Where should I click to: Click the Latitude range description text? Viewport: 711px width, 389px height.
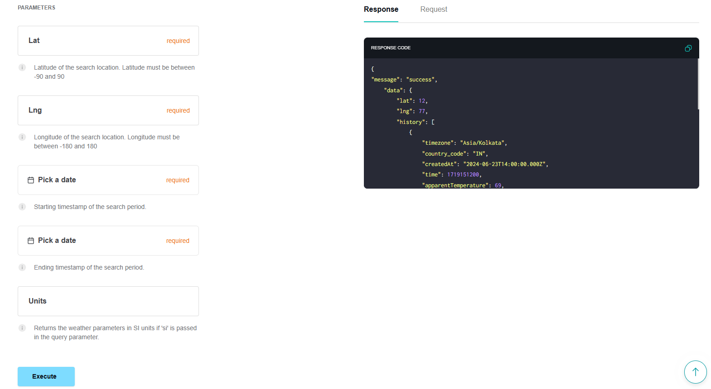coord(114,72)
